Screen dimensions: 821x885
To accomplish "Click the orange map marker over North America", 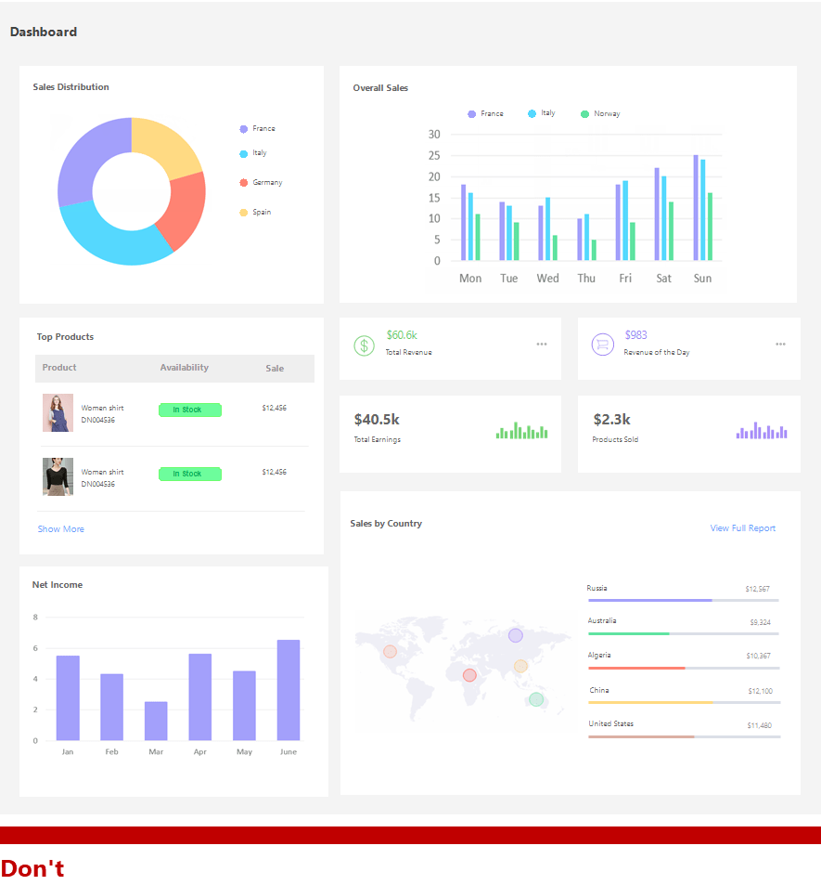I will pyautogui.click(x=390, y=651).
